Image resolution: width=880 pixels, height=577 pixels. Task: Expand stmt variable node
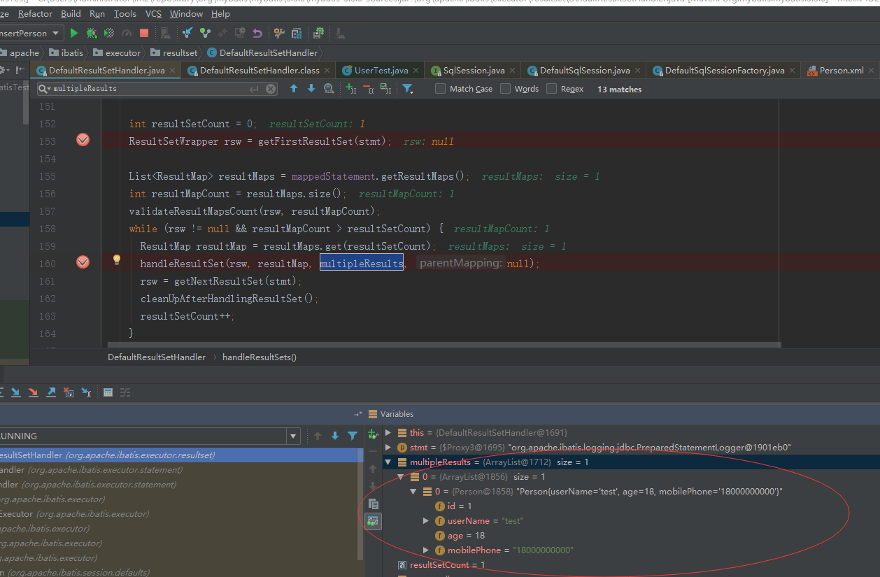click(x=388, y=448)
